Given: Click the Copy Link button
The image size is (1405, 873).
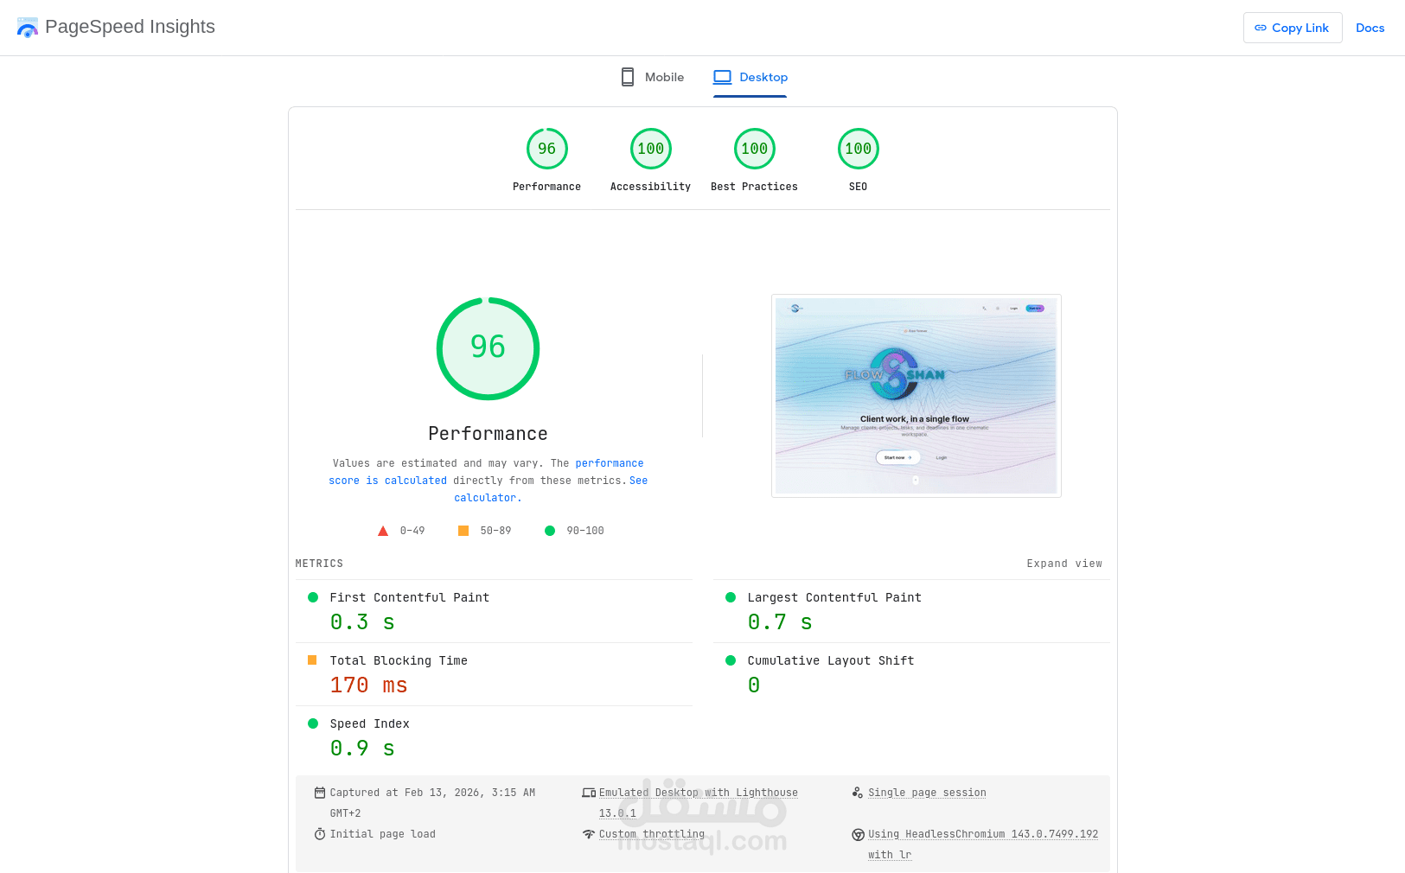Looking at the screenshot, I should pos(1293,28).
